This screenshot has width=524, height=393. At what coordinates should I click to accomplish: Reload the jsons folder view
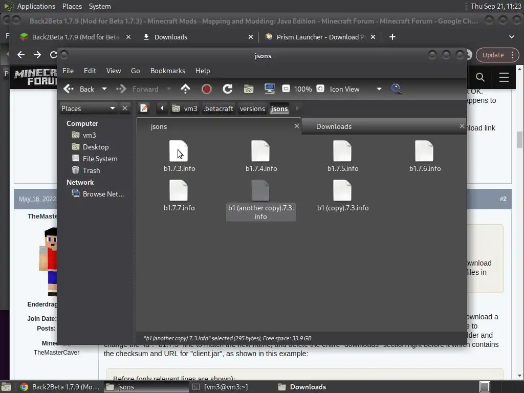click(228, 89)
